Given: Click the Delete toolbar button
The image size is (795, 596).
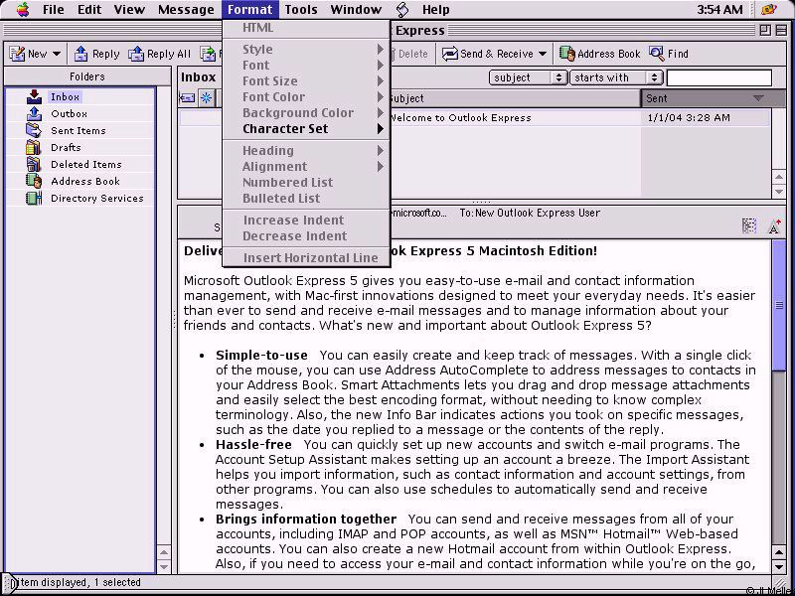Looking at the screenshot, I should coord(408,54).
